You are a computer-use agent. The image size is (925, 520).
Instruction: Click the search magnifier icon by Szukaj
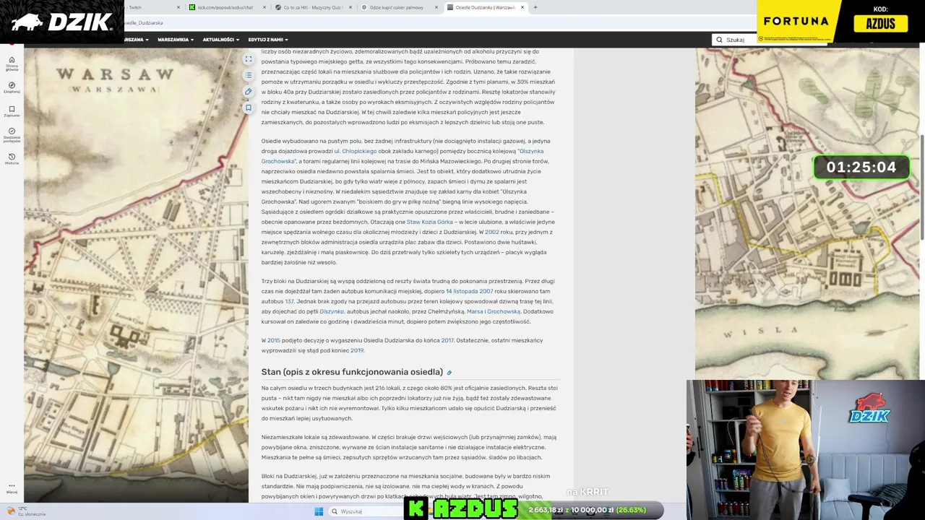click(x=719, y=40)
